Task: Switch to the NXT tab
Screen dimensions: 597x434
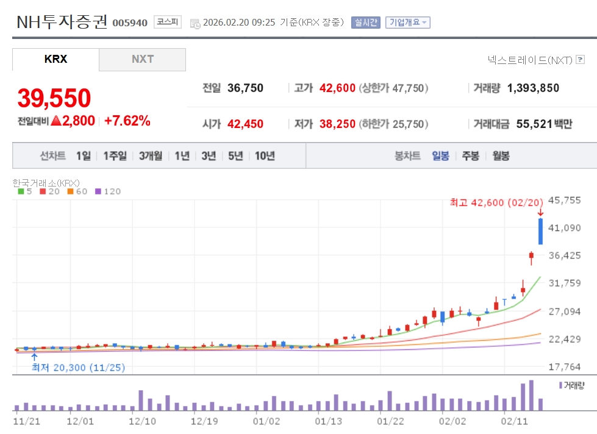Action: click(143, 59)
